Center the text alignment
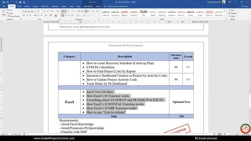This screenshot has width=251, height=141. click(x=66, y=15)
